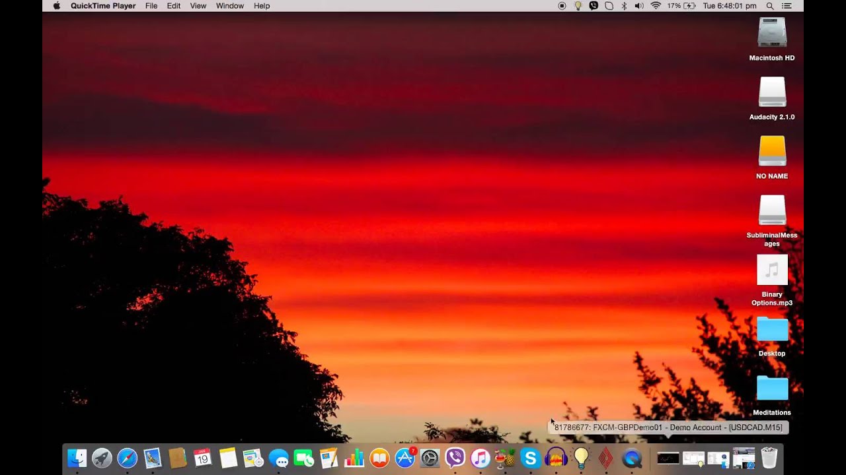846x475 pixels.
Task: Open System Preferences gear in Dock
Action: [430, 458]
